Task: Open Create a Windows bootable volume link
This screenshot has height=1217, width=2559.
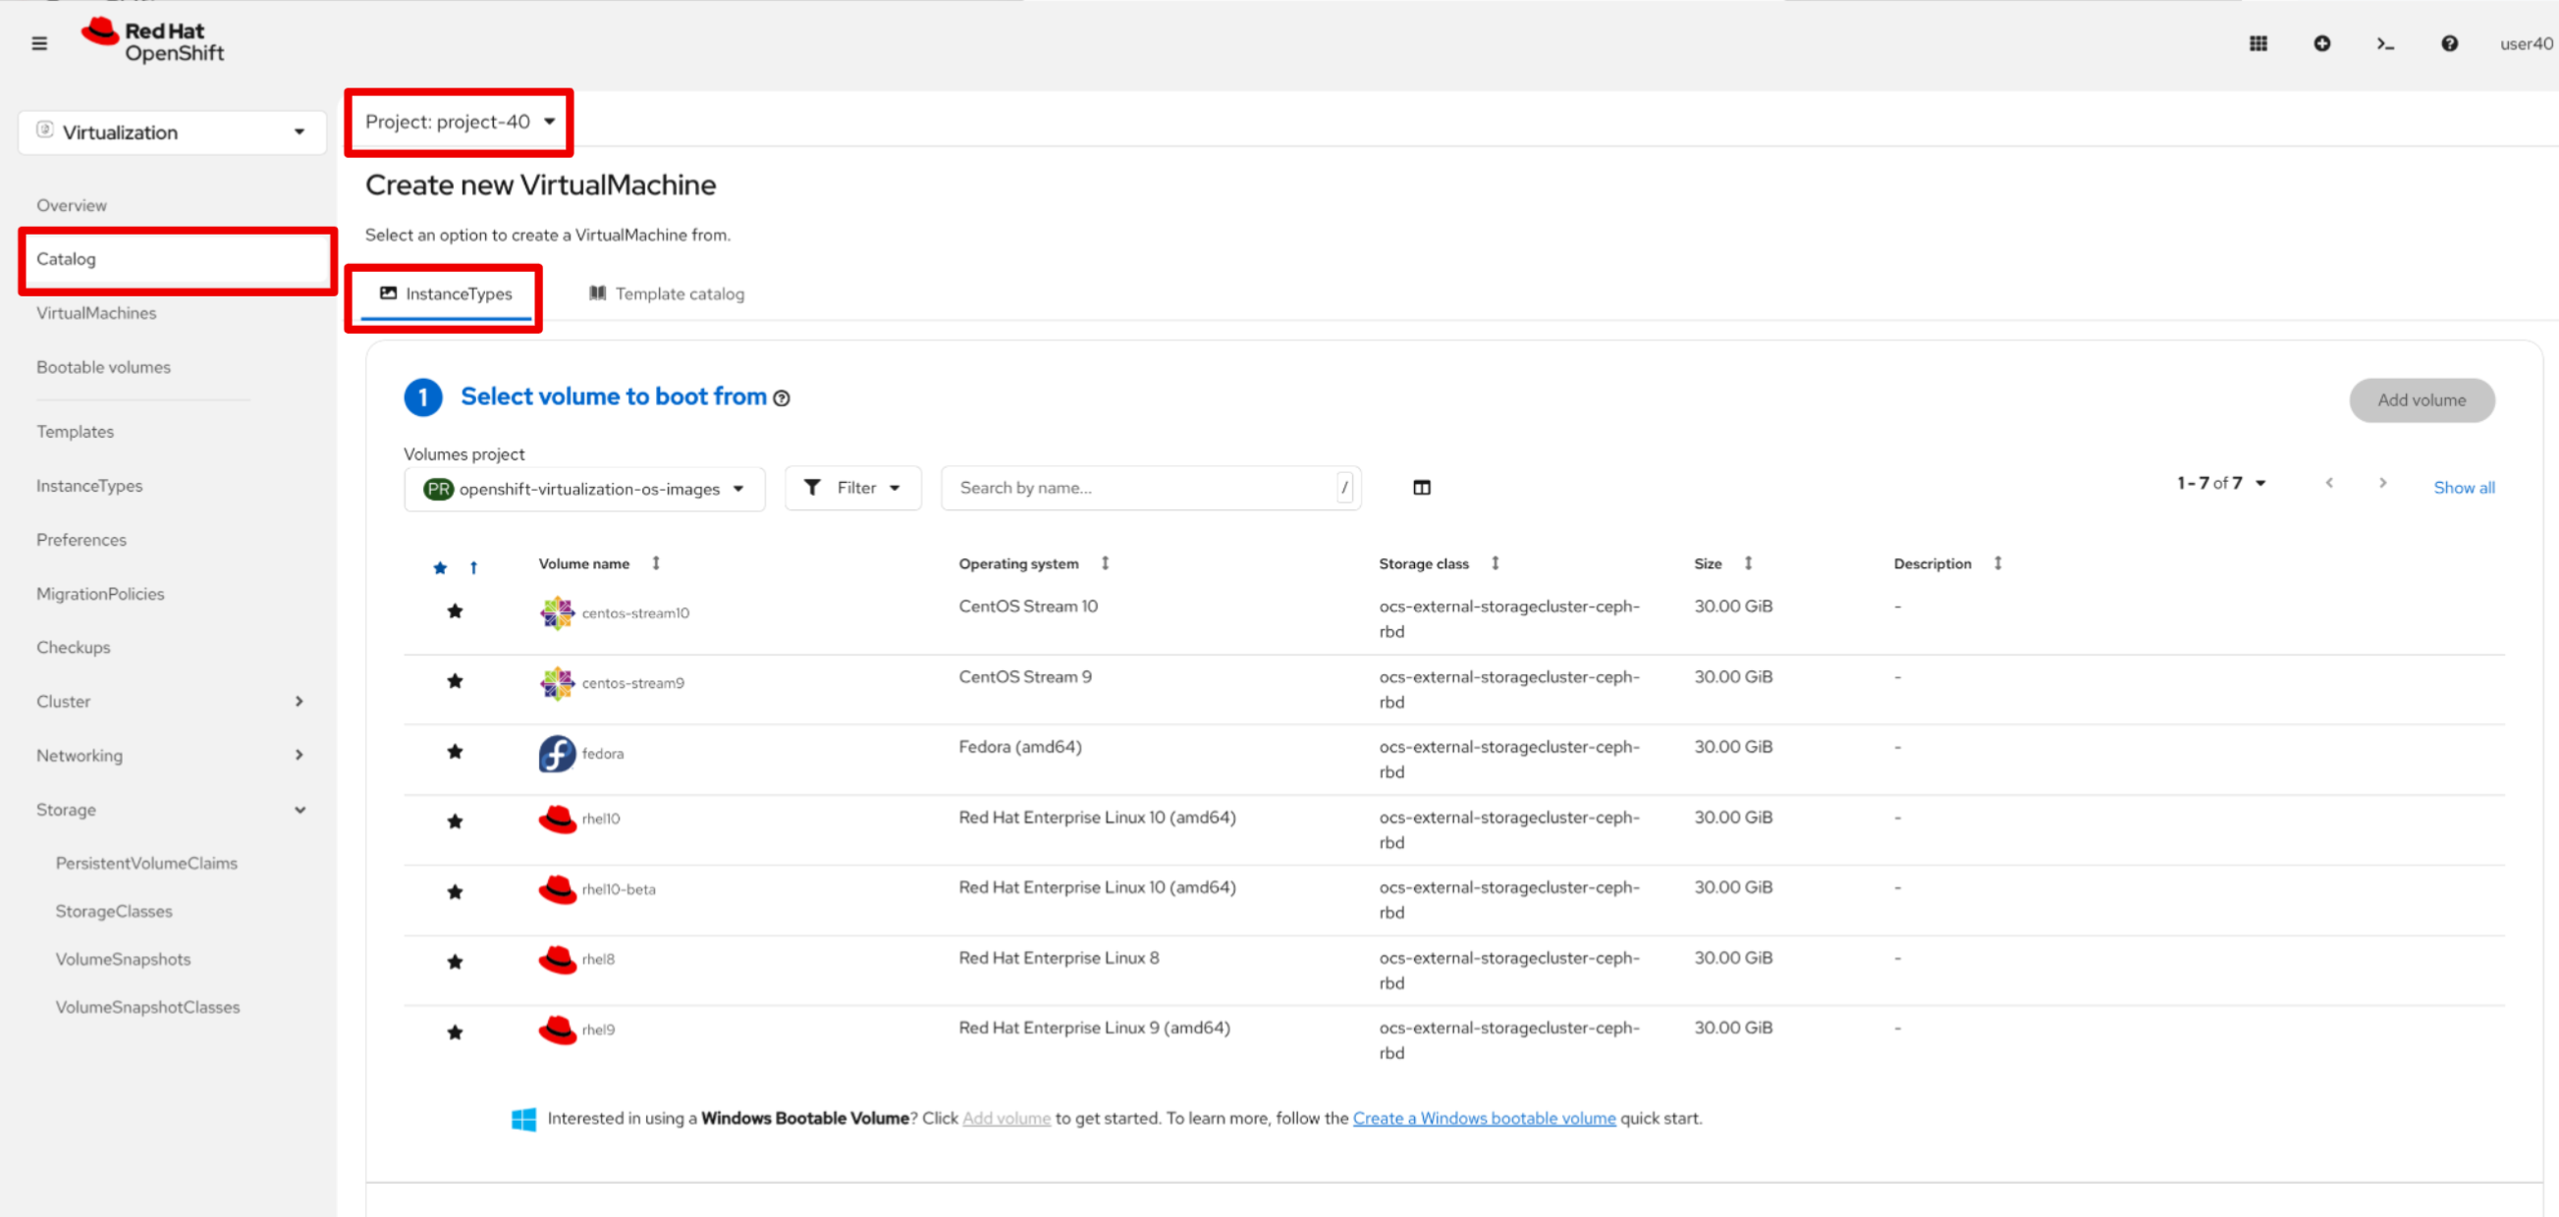Action: 1484,1118
